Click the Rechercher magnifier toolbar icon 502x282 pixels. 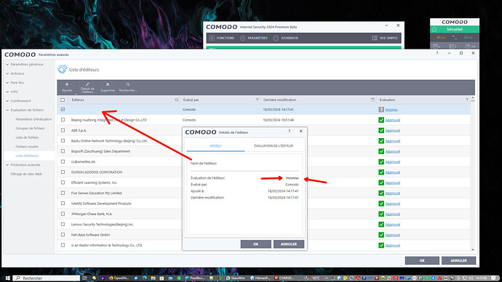point(128,84)
